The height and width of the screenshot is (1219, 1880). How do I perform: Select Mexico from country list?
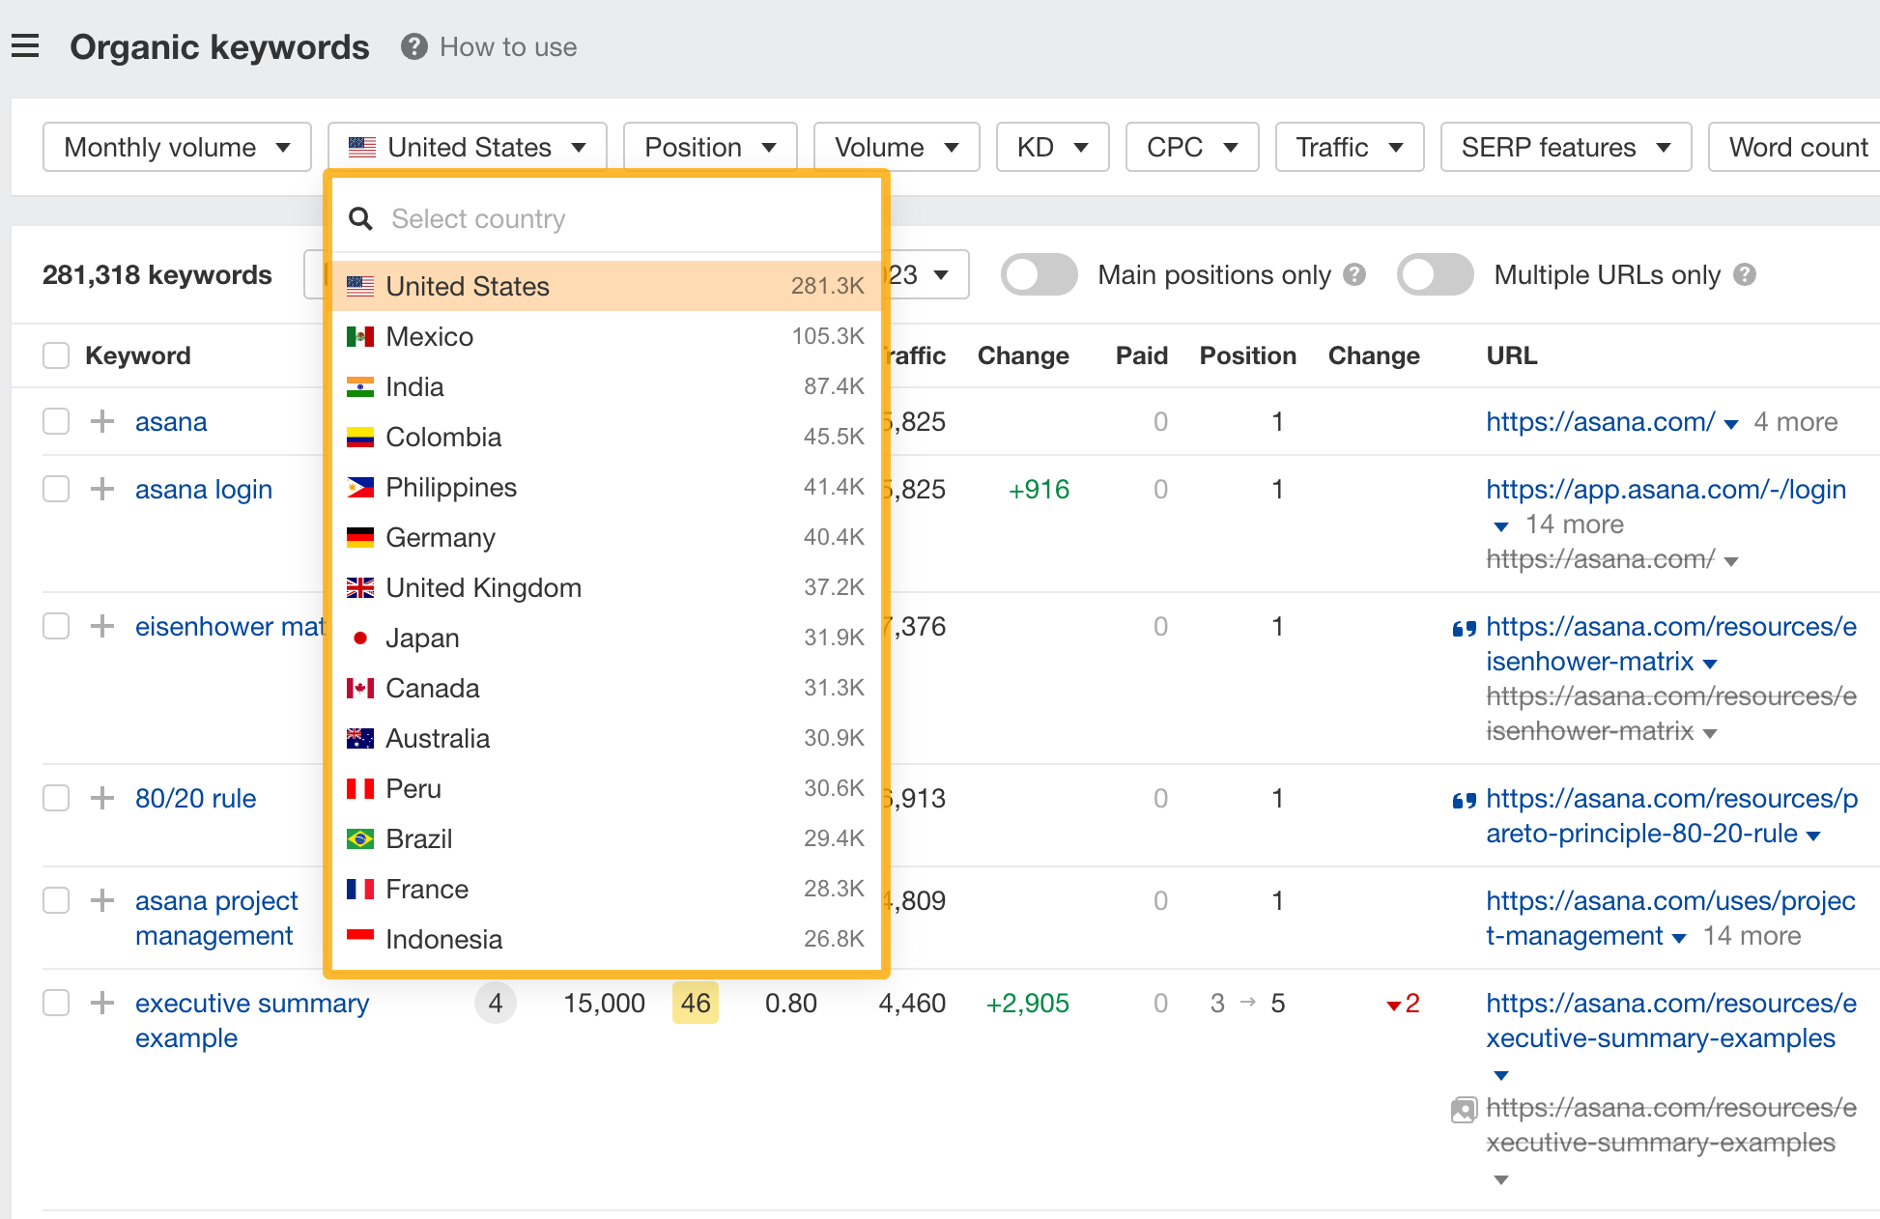pyautogui.click(x=606, y=337)
